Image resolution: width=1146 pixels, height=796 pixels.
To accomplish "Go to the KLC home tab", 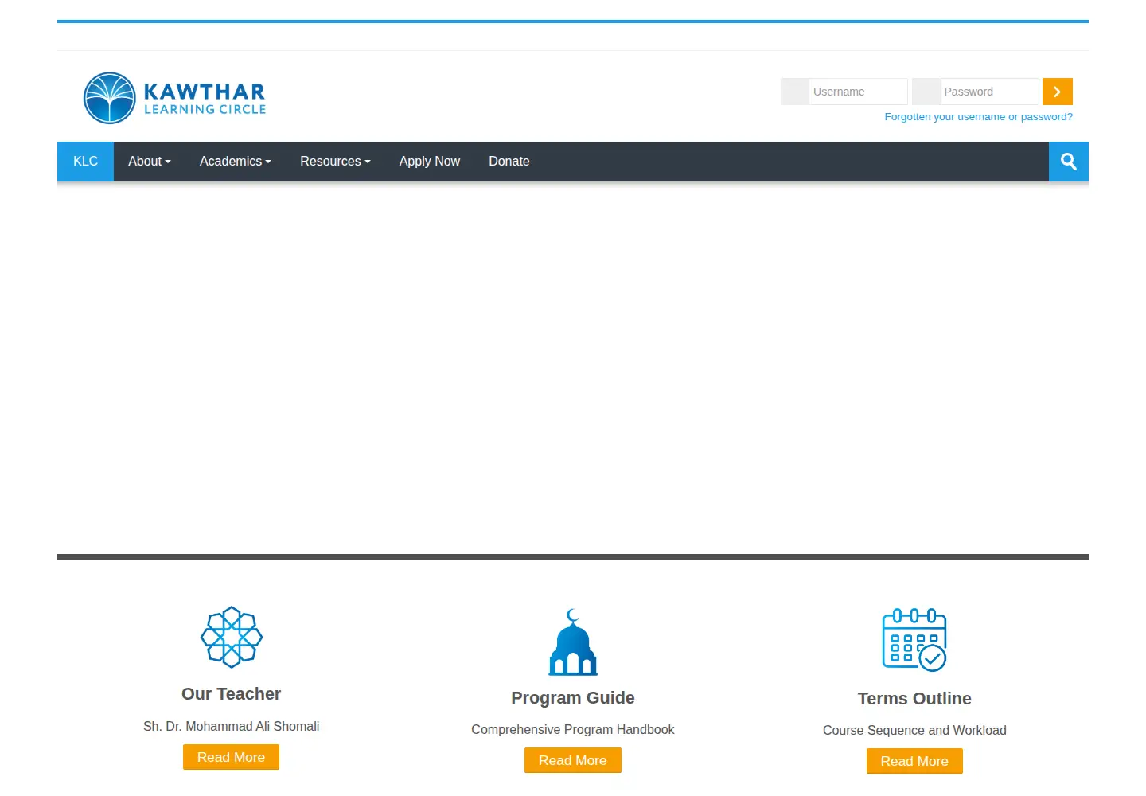I will (x=85, y=162).
